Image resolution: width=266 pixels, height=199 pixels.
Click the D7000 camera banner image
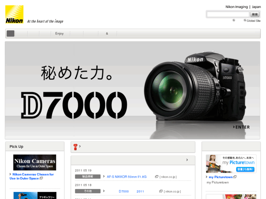click(132, 90)
